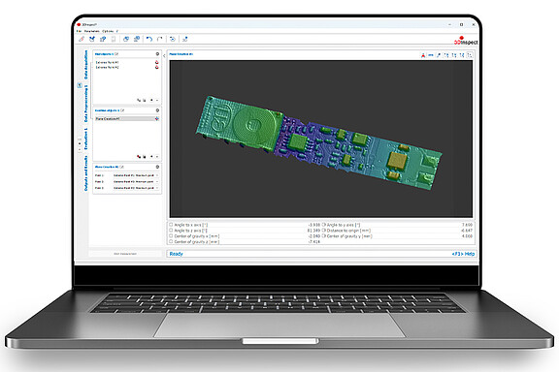This screenshot has width=559, height=372.
Task: Select the Plane Creation #1 list item
Action: coord(126,118)
